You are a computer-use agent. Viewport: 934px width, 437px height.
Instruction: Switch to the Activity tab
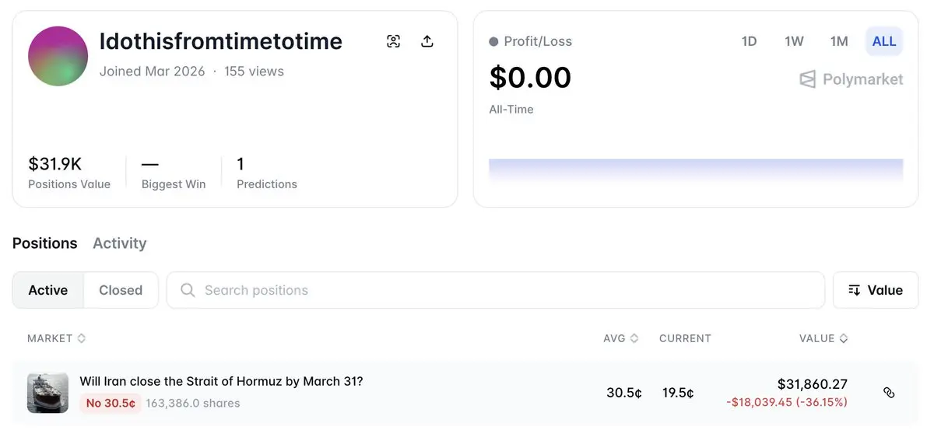[x=119, y=243]
